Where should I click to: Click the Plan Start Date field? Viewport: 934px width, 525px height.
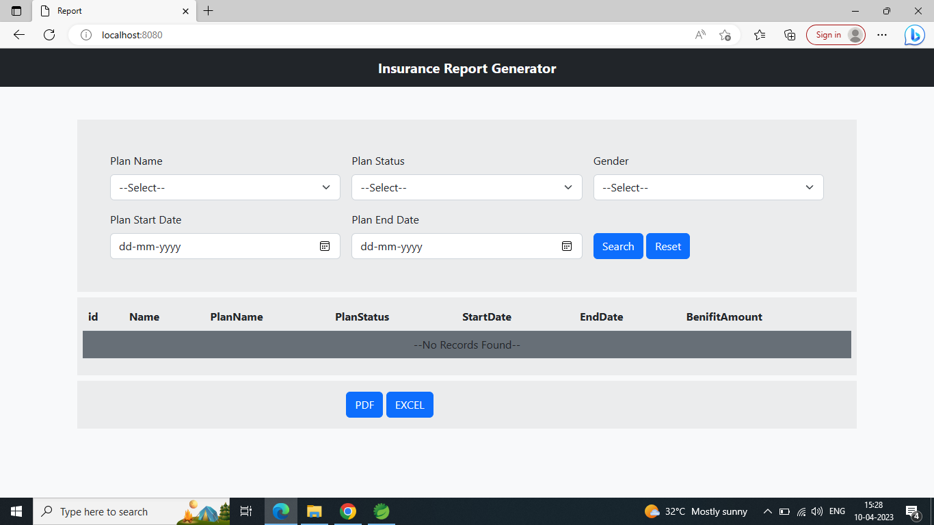click(x=225, y=246)
